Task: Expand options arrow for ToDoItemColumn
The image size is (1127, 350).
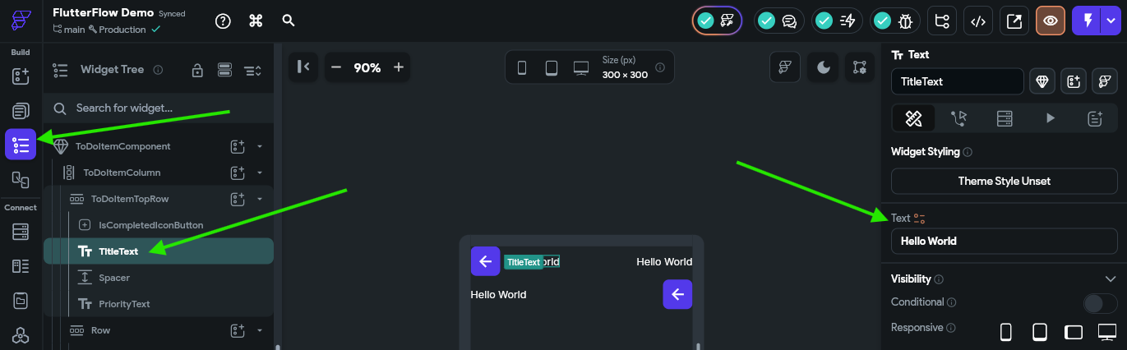Action: (x=260, y=173)
